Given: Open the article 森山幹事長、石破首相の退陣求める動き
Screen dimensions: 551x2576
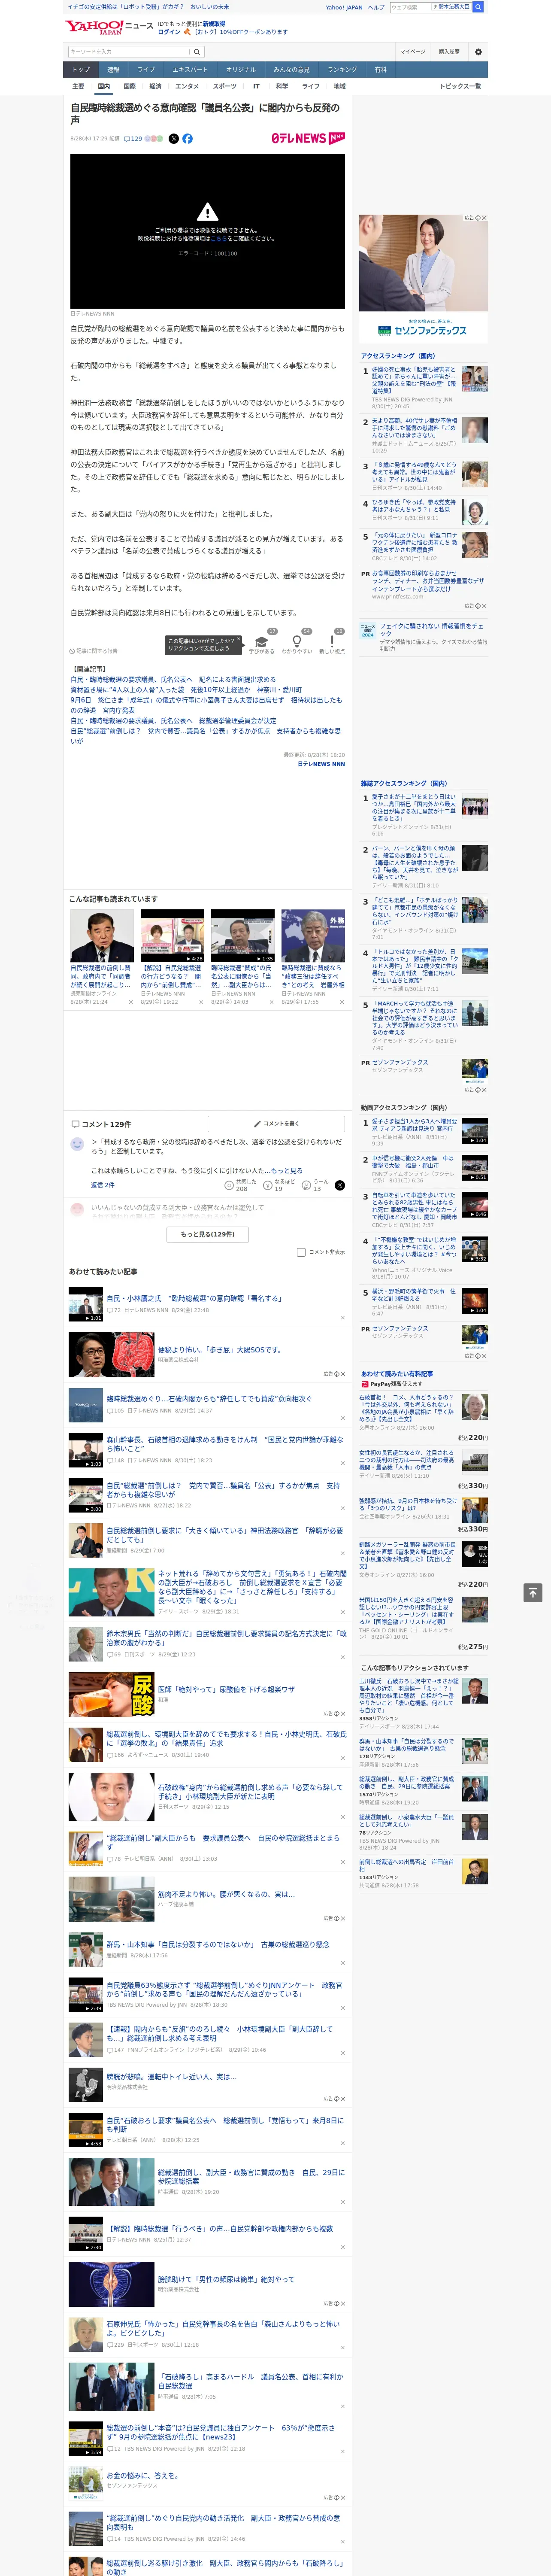Looking at the screenshot, I should click(225, 1444).
